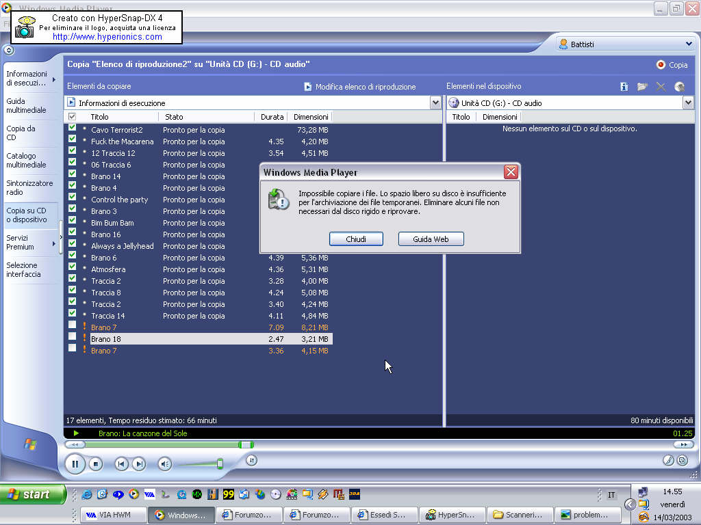701x525 pixels.
Task: Click the delete X icon in device toolbar
Action: coord(661,87)
